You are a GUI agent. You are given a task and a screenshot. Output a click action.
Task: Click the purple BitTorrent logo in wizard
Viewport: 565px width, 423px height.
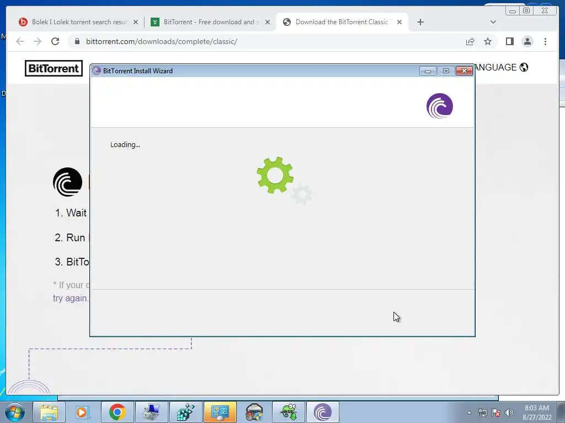point(440,106)
